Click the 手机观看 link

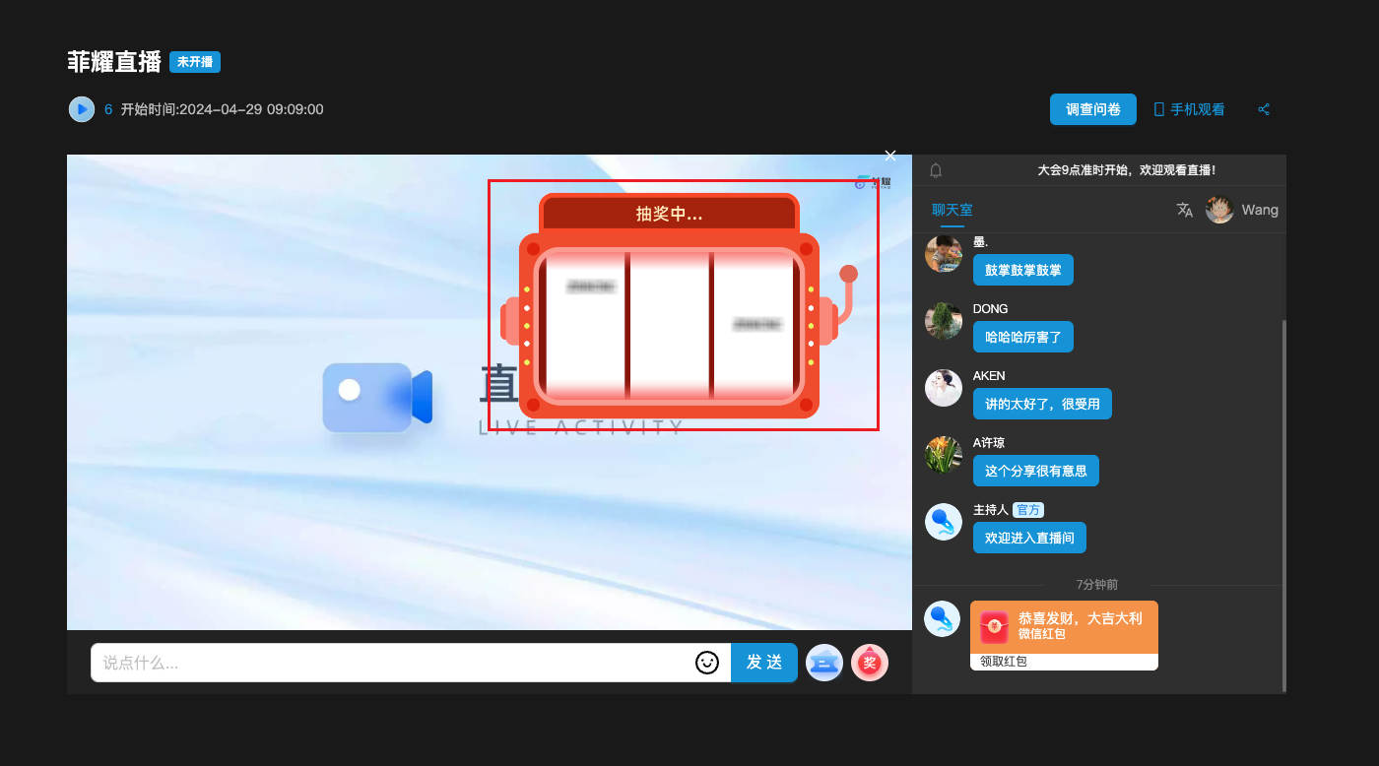pyautogui.click(x=1189, y=109)
